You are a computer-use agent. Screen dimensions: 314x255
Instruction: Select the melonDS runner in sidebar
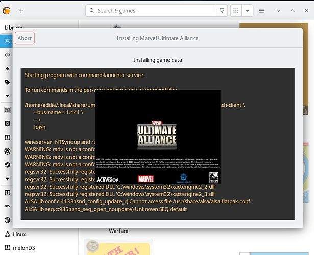pos(19,248)
